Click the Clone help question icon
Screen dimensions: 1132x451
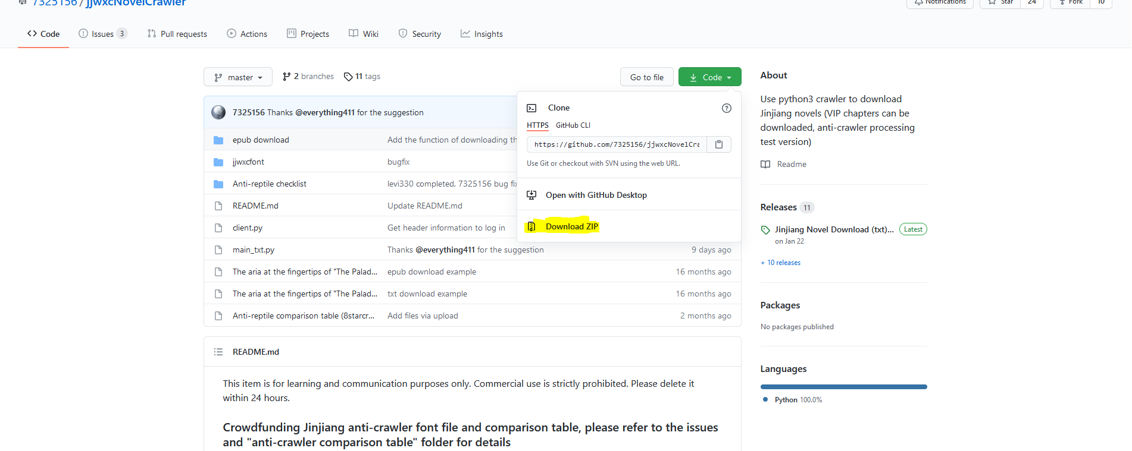(x=727, y=108)
